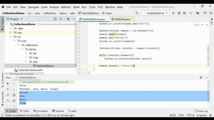Click the Build project hammer icon

(137, 13)
